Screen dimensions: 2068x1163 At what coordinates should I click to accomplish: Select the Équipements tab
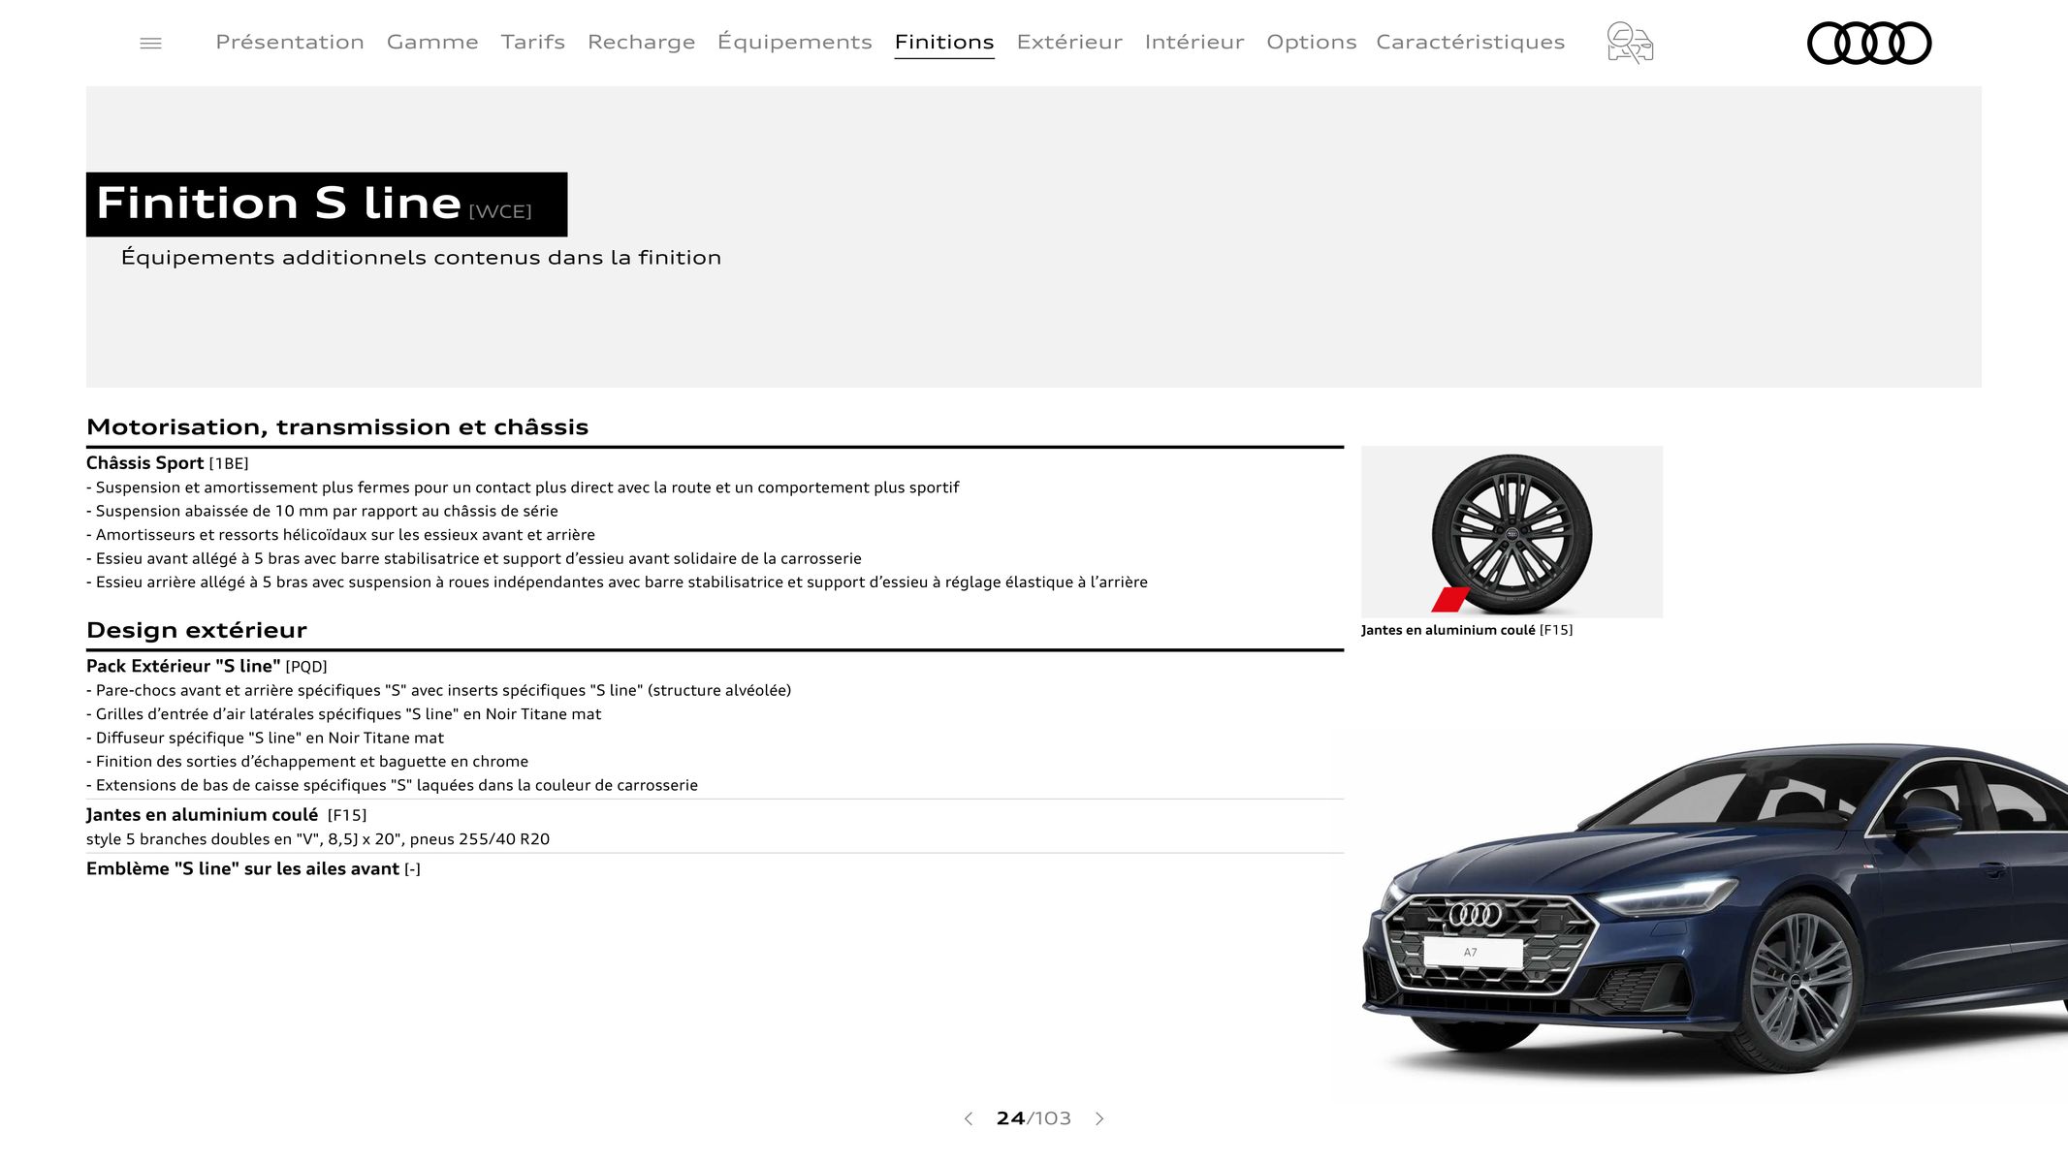[795, 42]
